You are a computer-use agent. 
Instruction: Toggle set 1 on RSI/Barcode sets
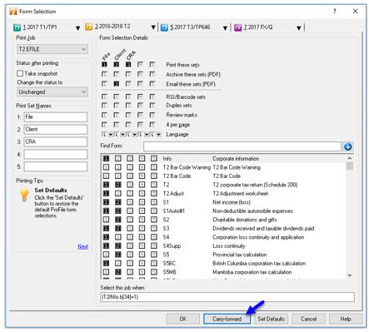click(104, 97)
